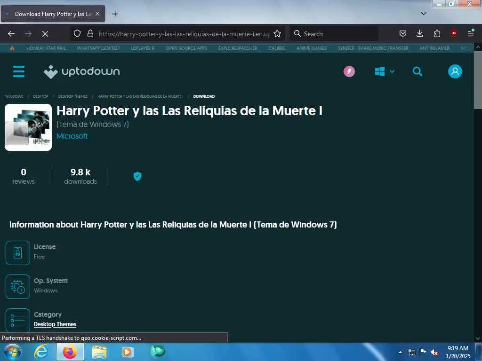Open the WhatsApp Desktop bookmark
The height and width of the screenshot is (361, 482).
(x=98, y=48)
